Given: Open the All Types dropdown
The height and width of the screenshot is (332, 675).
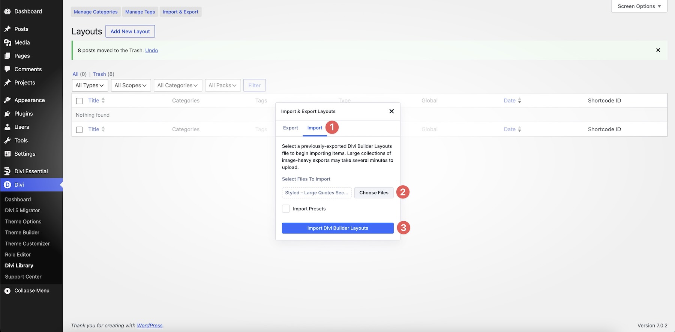Looking at the screenshot, I should tap(90, 85).
